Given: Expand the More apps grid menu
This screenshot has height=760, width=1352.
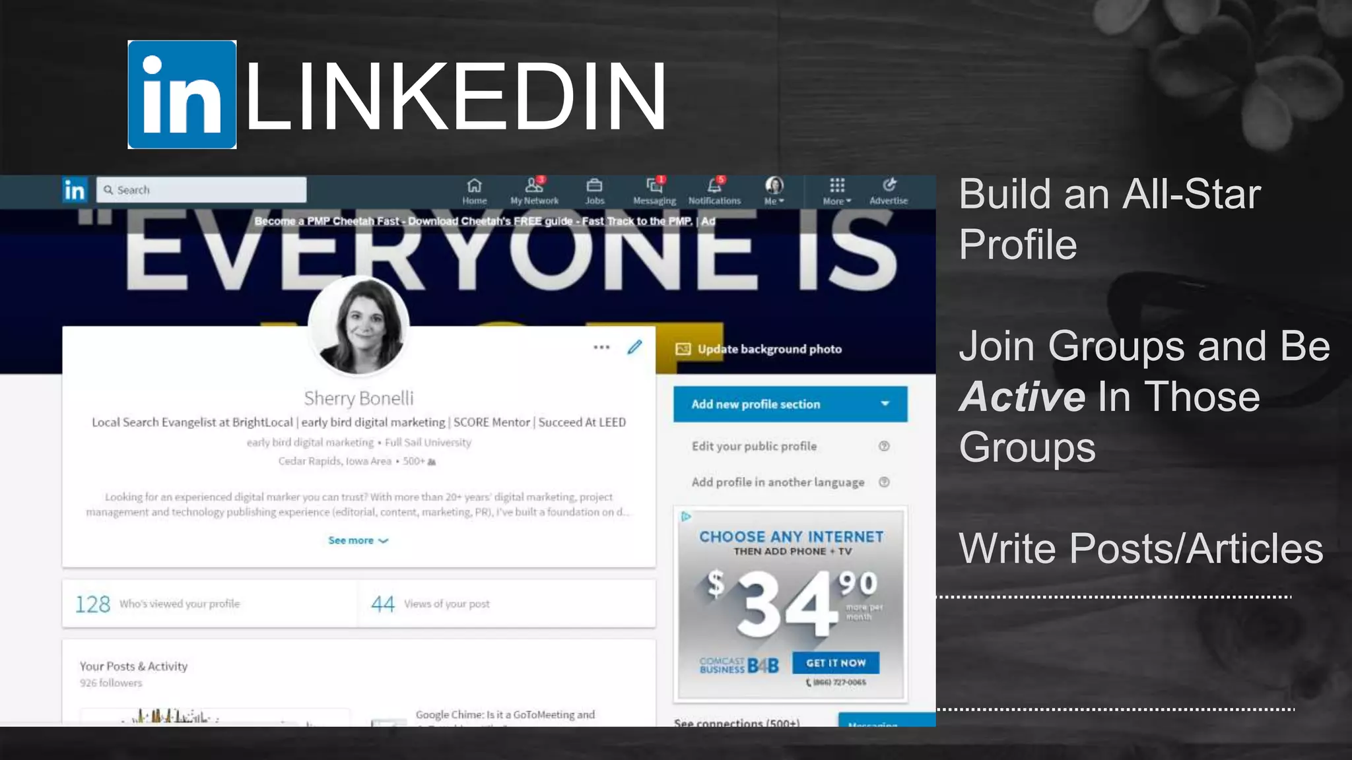Looking at the screenshot, I should click(836, 191).
